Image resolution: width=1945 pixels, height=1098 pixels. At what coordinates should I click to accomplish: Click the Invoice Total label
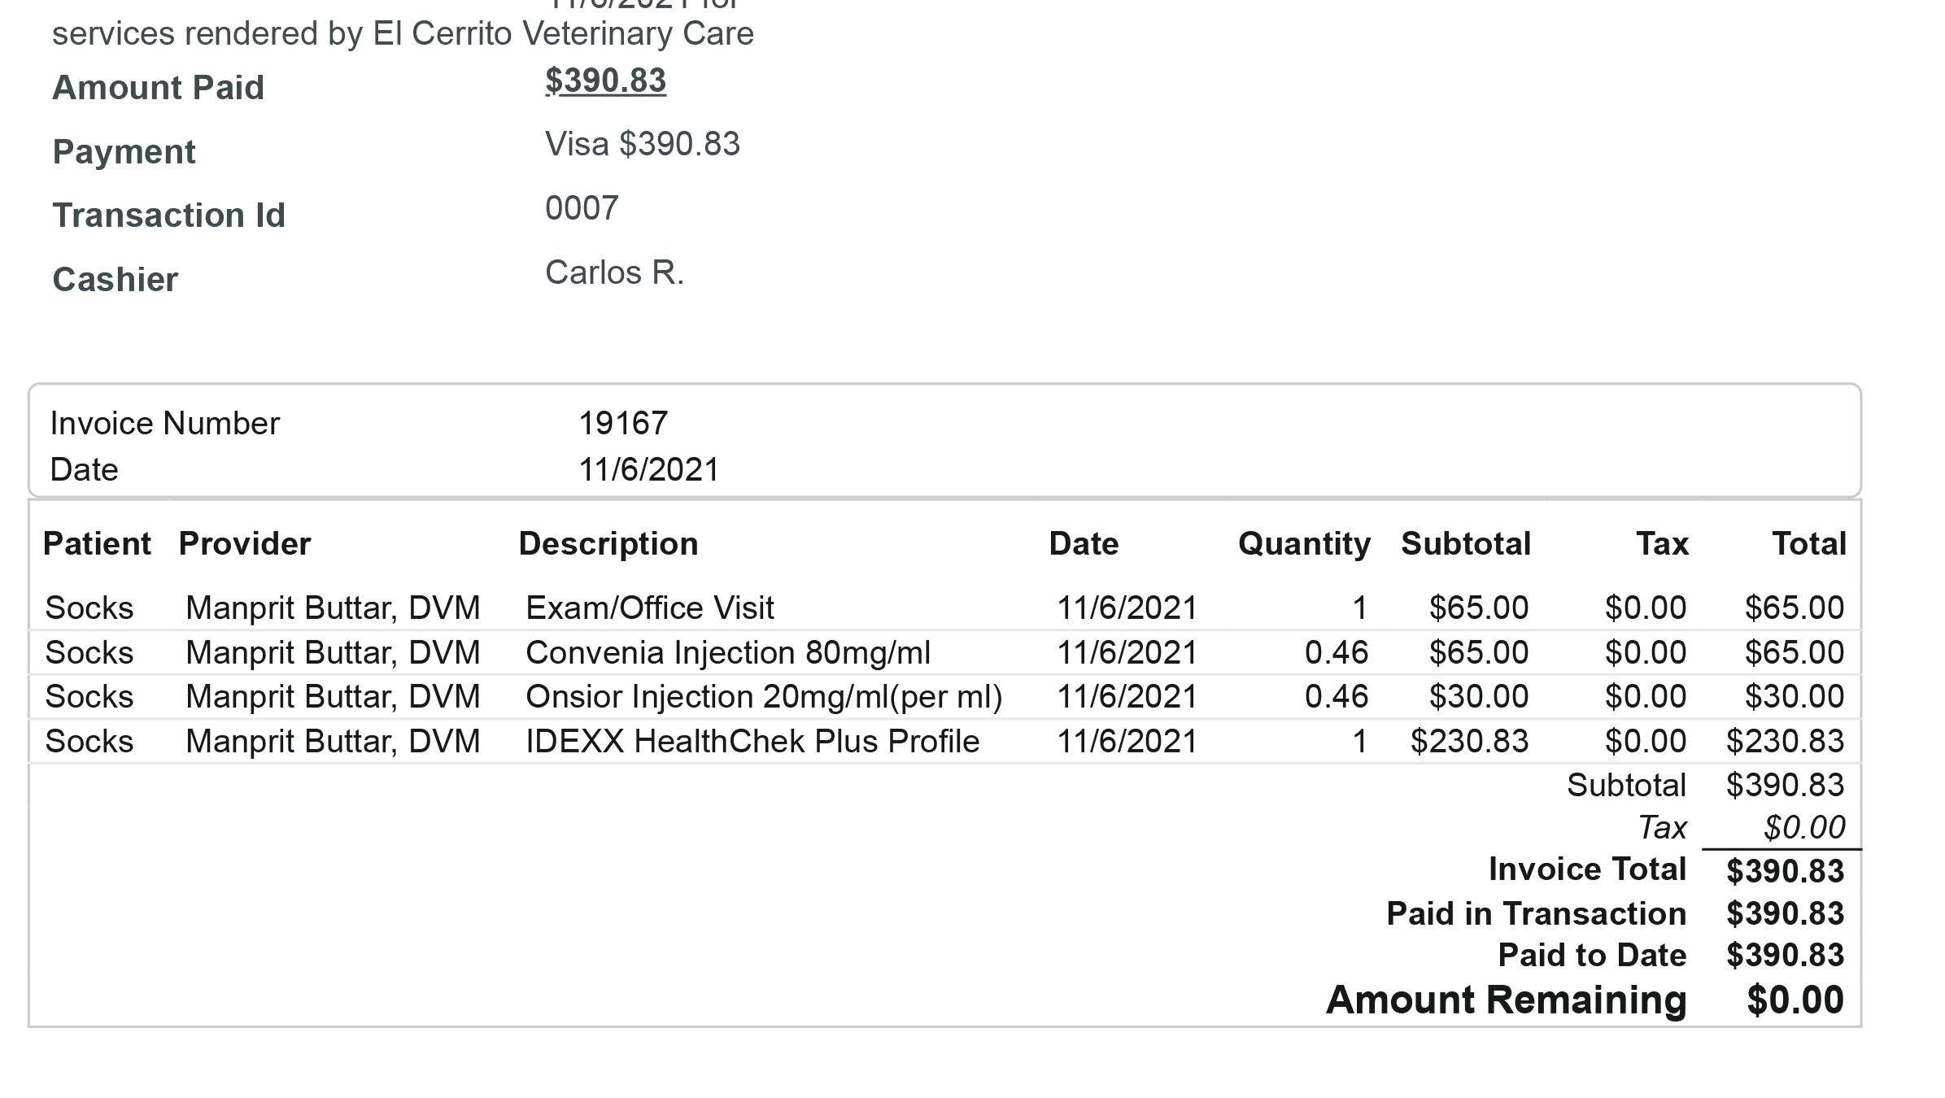point(1586,869)
